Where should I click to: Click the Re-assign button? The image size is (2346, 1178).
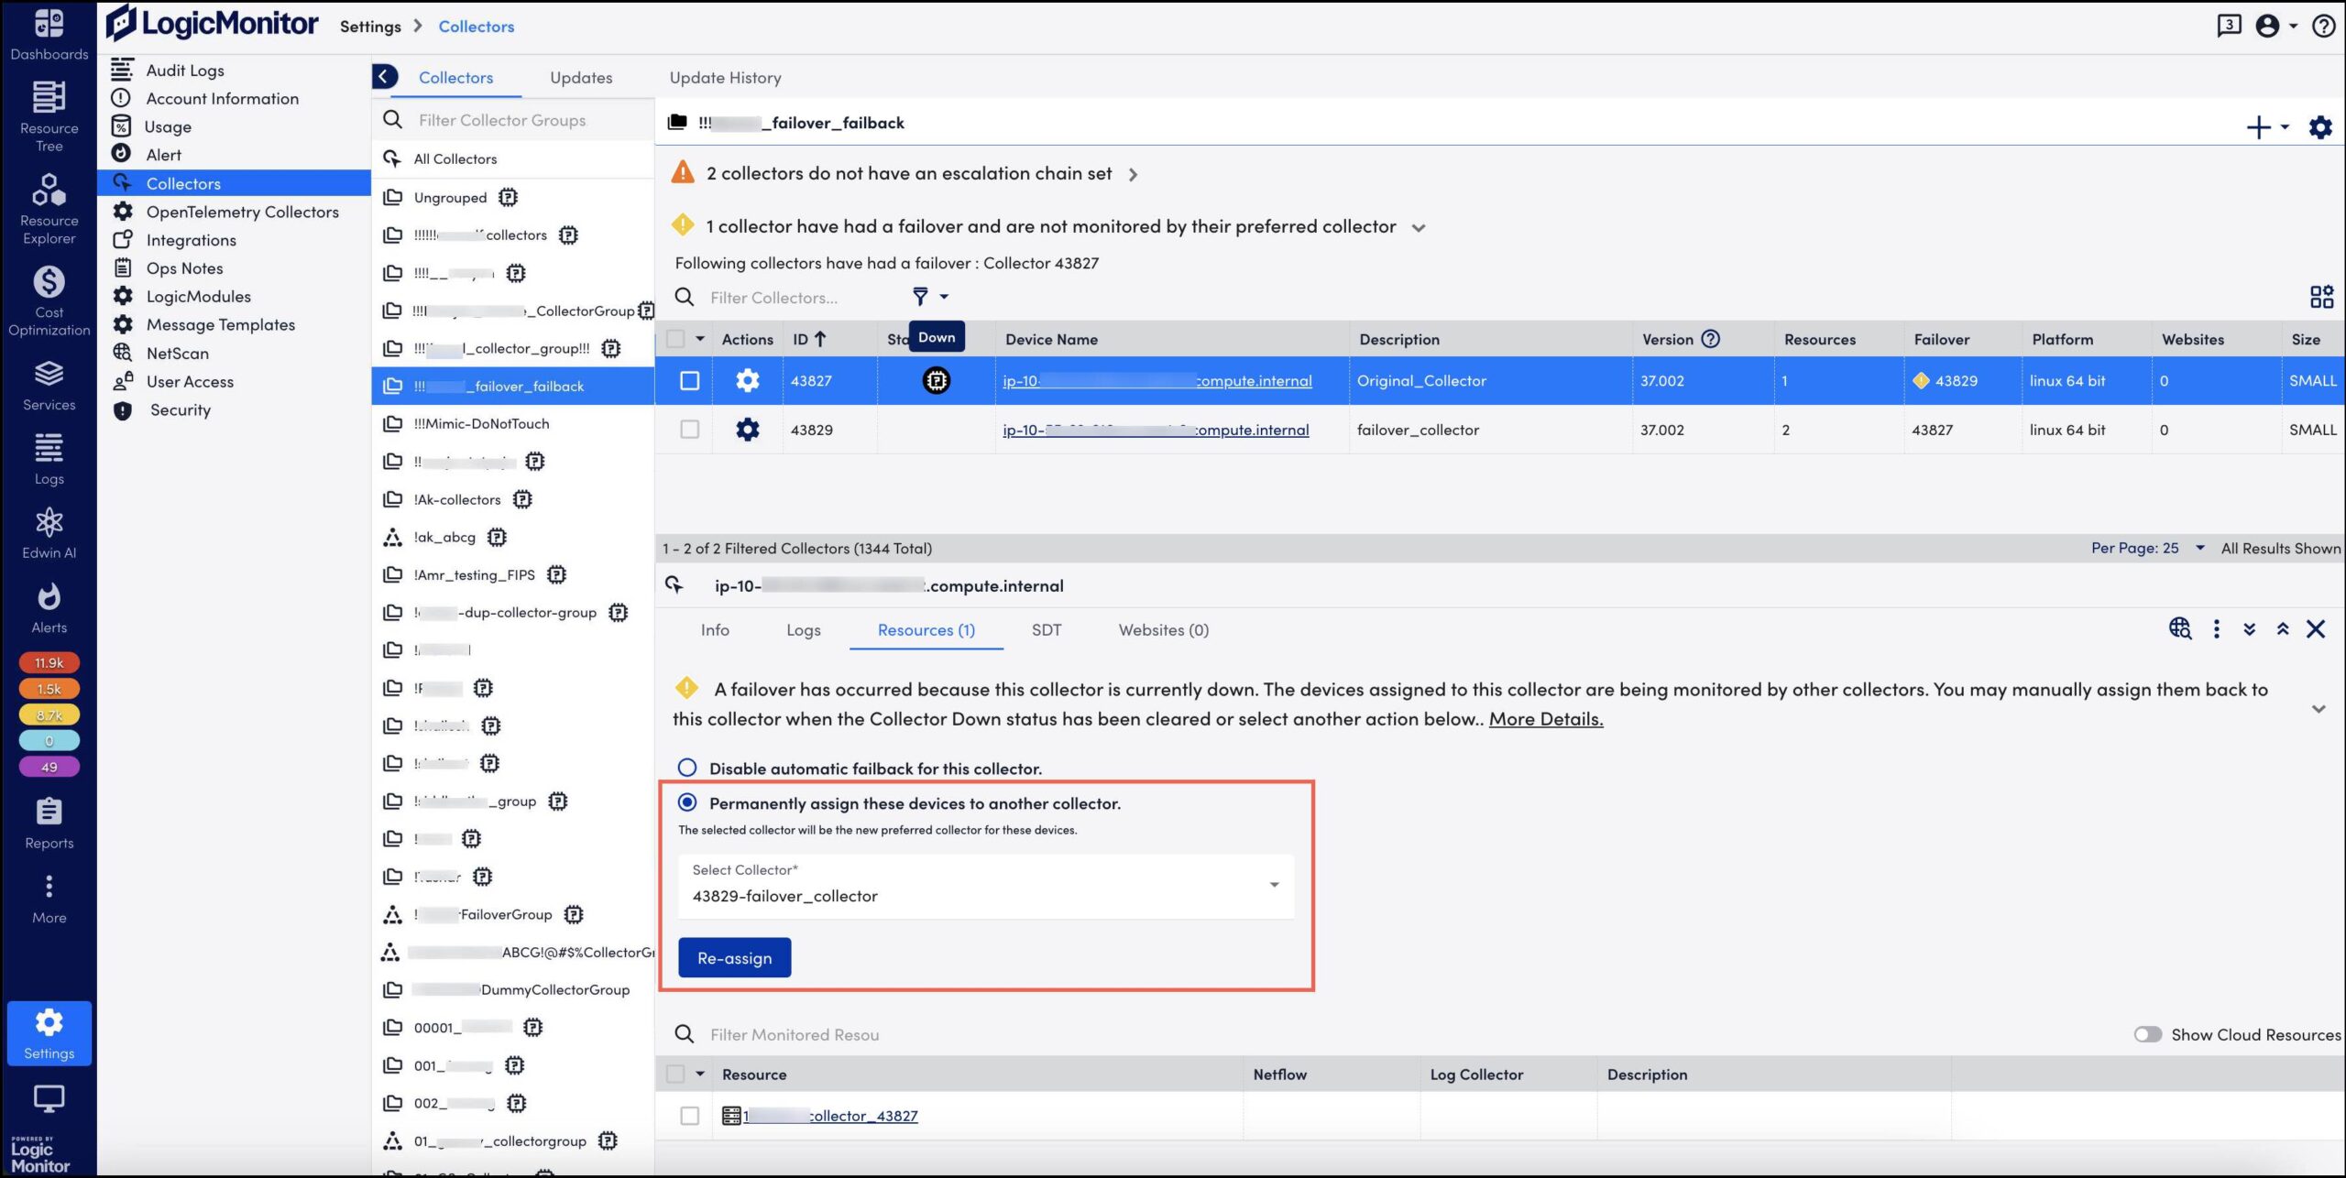734,957
